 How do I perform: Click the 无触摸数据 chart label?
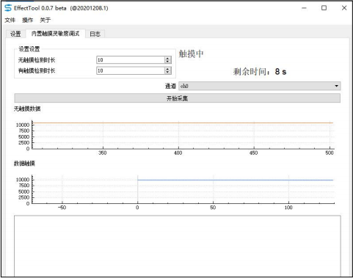click(27, 109)
